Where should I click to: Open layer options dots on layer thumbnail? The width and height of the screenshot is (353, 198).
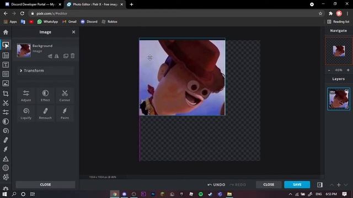click(x=333, y=92)
